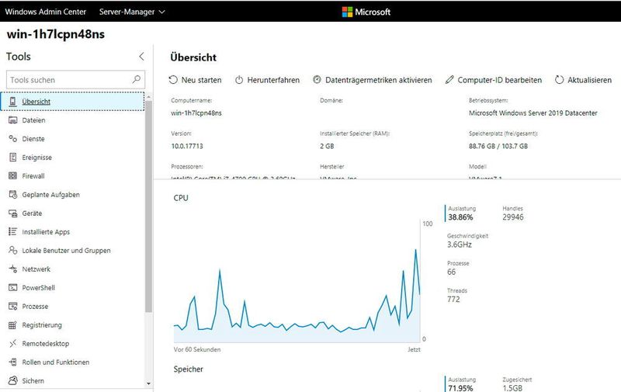This screenshot has width=621, height=392.
Task: Click Computer-ID bearbeiten
Action: (500, 80)
